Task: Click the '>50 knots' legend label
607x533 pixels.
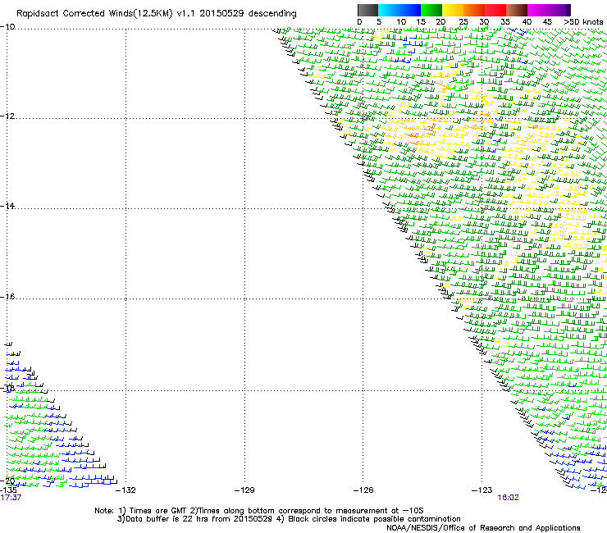Action: click(x=583, y=22)
